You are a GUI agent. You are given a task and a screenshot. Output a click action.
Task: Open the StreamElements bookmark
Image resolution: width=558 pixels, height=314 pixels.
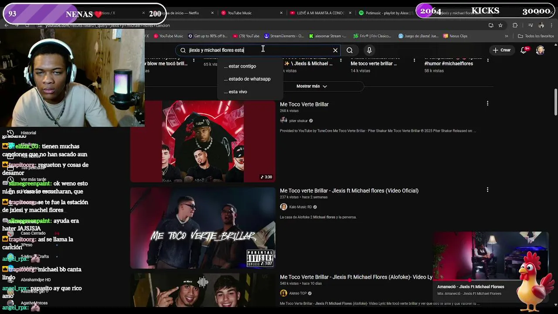pyautogui.click(x=284, y=36)
